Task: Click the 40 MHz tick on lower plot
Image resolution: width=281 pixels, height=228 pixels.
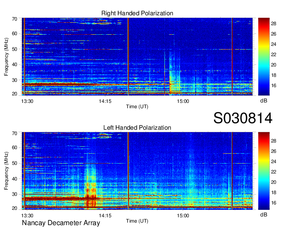Action: point(14,179)
